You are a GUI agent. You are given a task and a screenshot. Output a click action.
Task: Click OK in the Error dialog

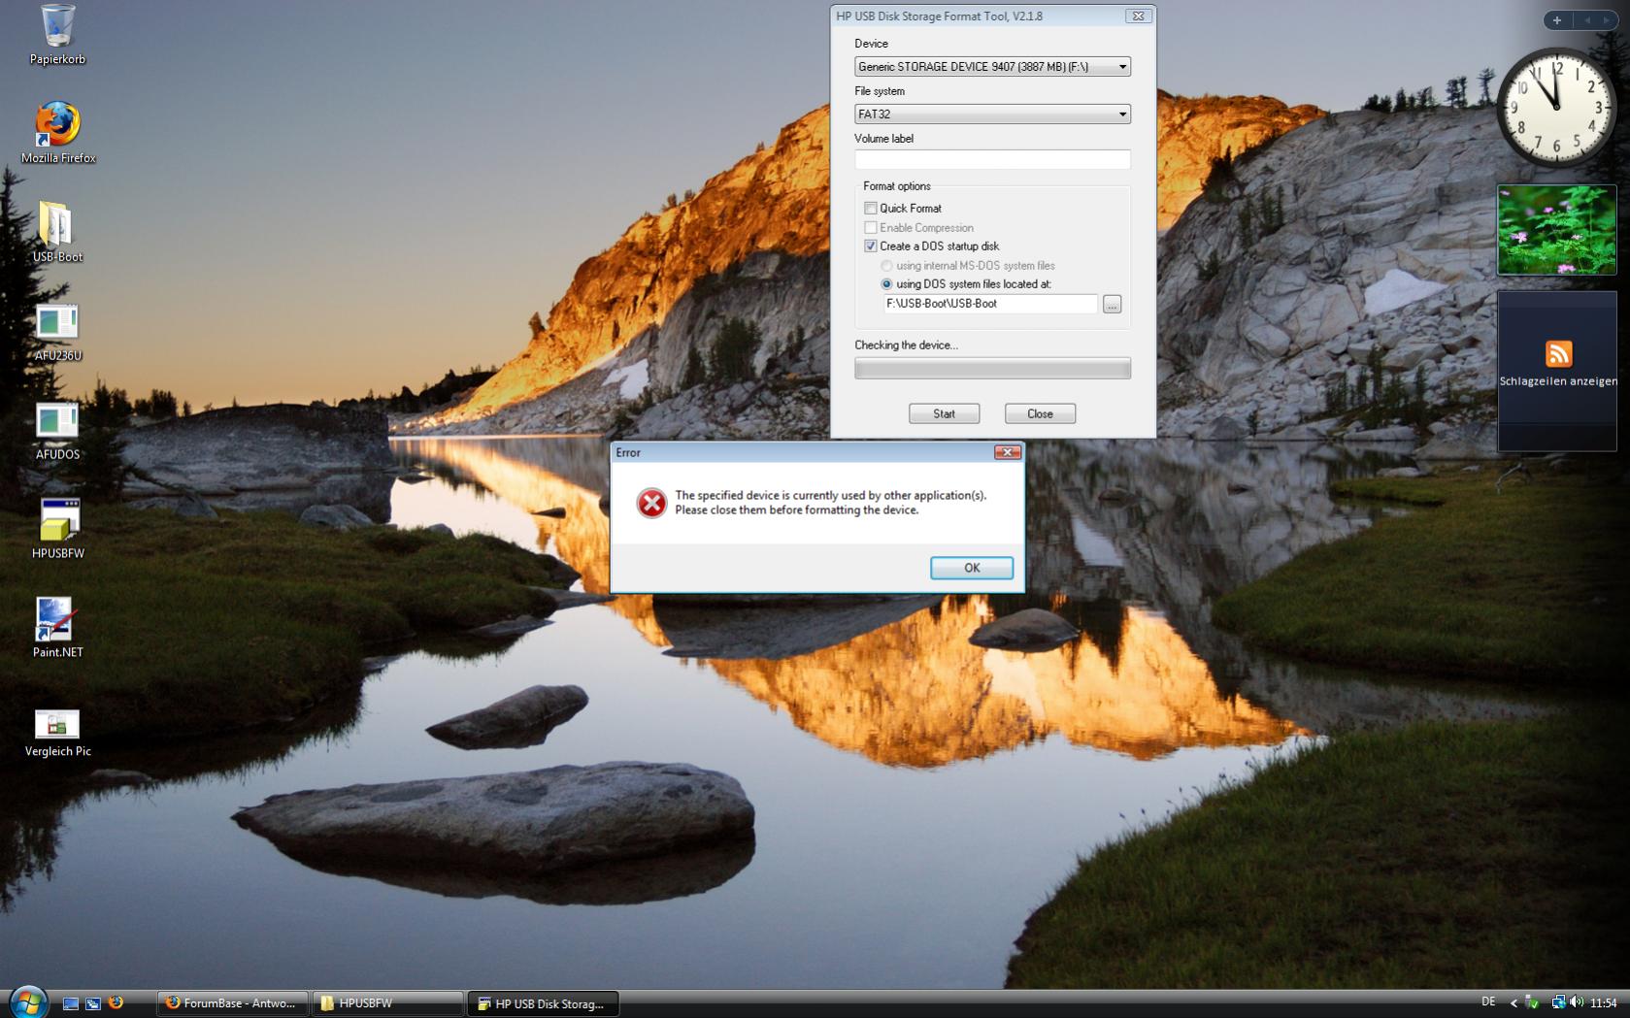[x=972, y=569]
